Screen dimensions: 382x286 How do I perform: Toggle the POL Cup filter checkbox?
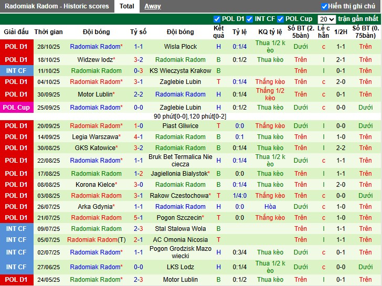(281, 19)
